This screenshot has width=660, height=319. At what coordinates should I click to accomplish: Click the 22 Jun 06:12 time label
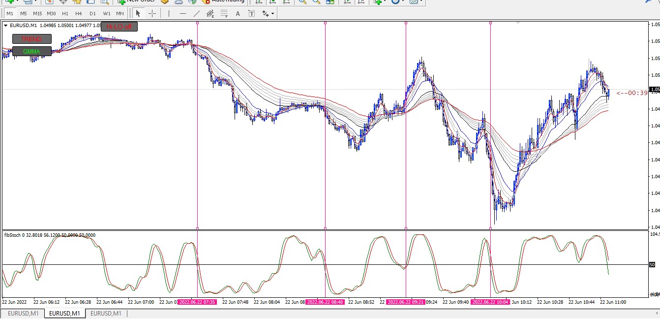[x=47, y=302]
